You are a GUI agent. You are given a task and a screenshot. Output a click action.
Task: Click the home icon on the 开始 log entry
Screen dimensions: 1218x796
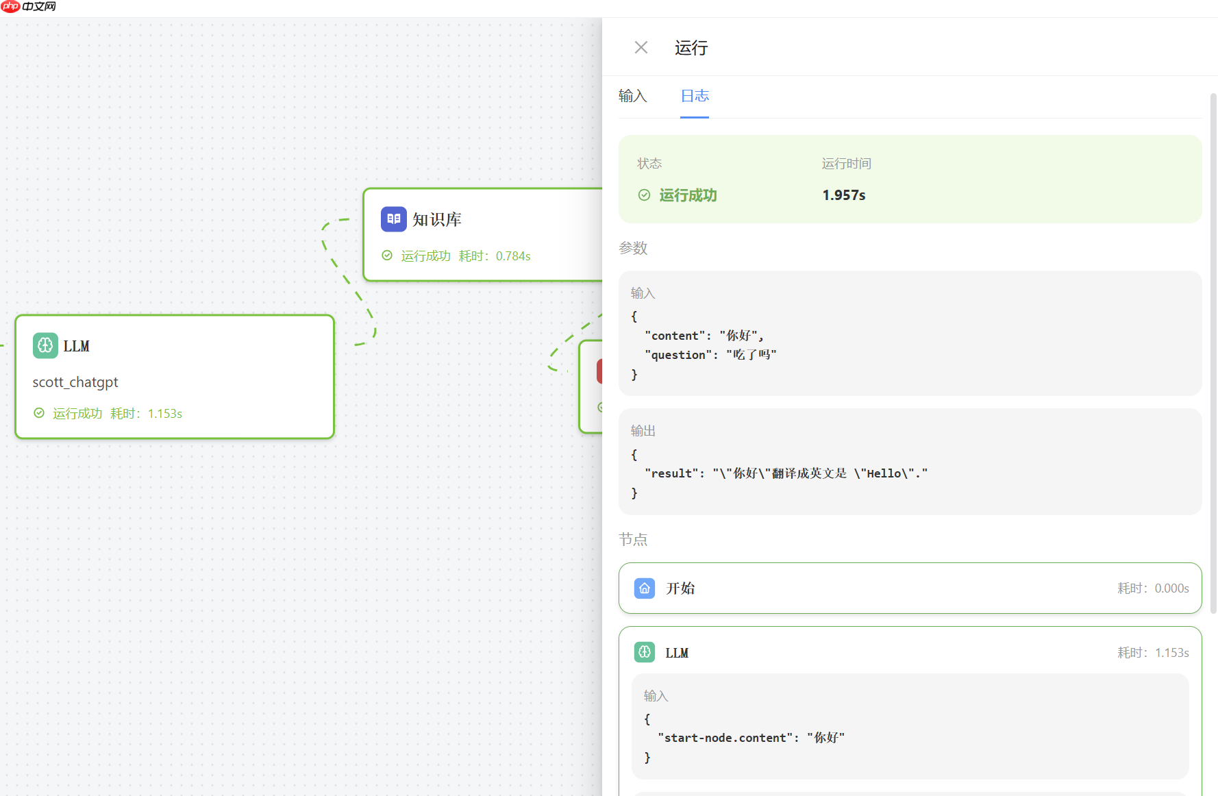pyautogui.click(x=644, y=588)
